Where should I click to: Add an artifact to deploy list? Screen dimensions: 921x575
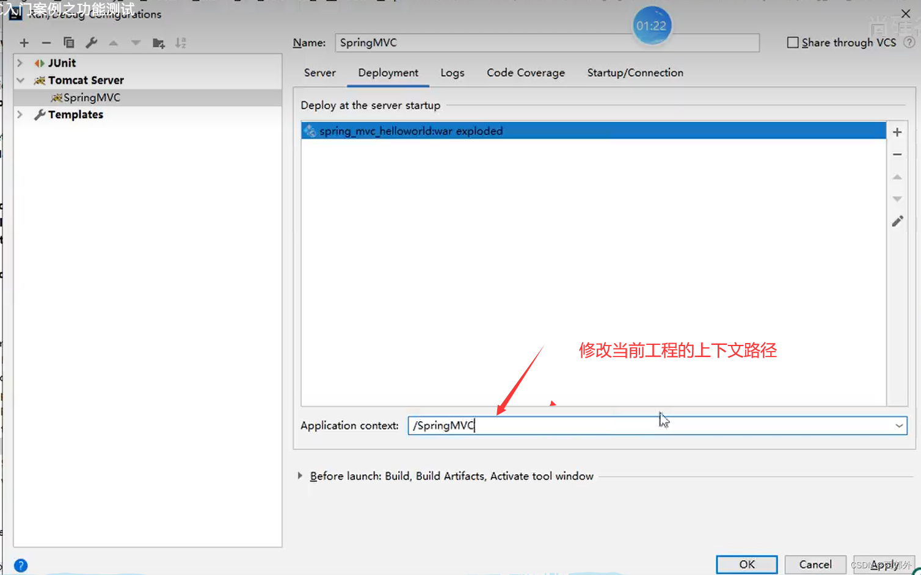tap(897, 132)
